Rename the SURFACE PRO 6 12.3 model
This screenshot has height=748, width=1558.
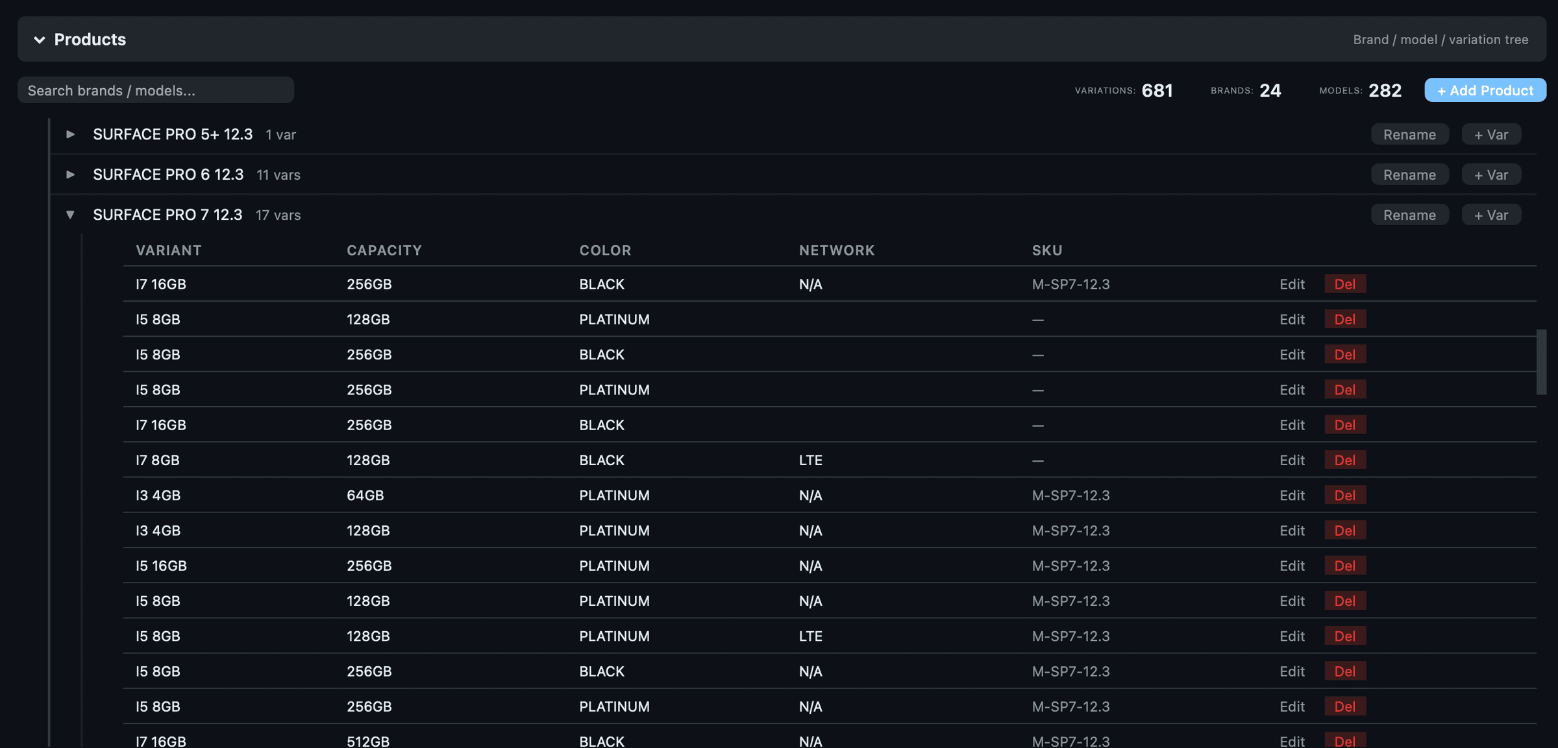[x=1409, y=175]
